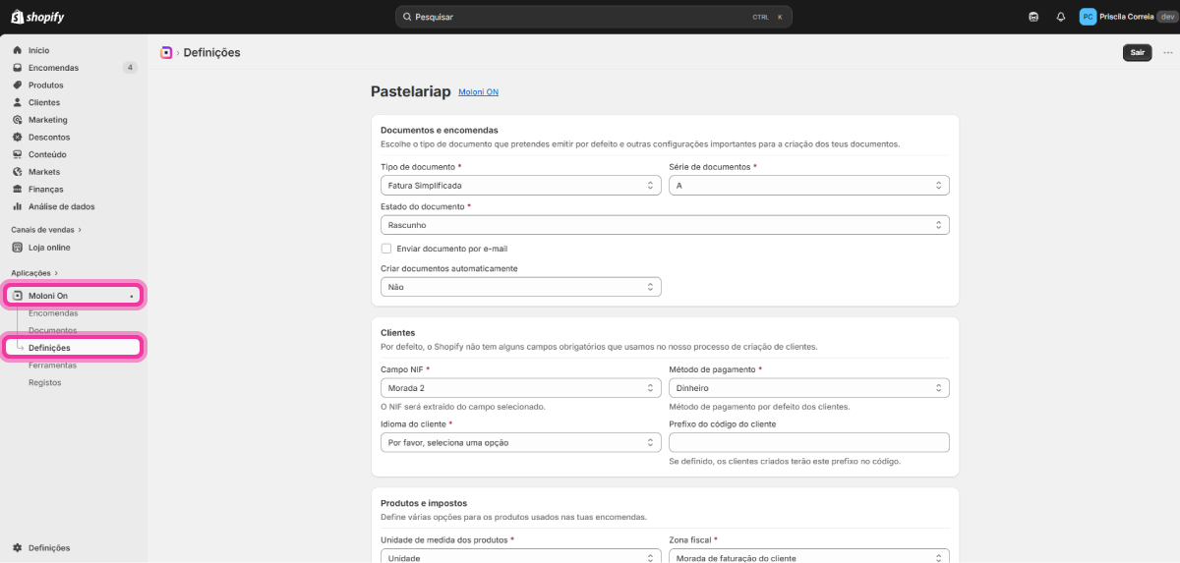Click the Marketing target icon
Image resolution: width=1180 pixels, height=563 pixels.
click(17, 120)
